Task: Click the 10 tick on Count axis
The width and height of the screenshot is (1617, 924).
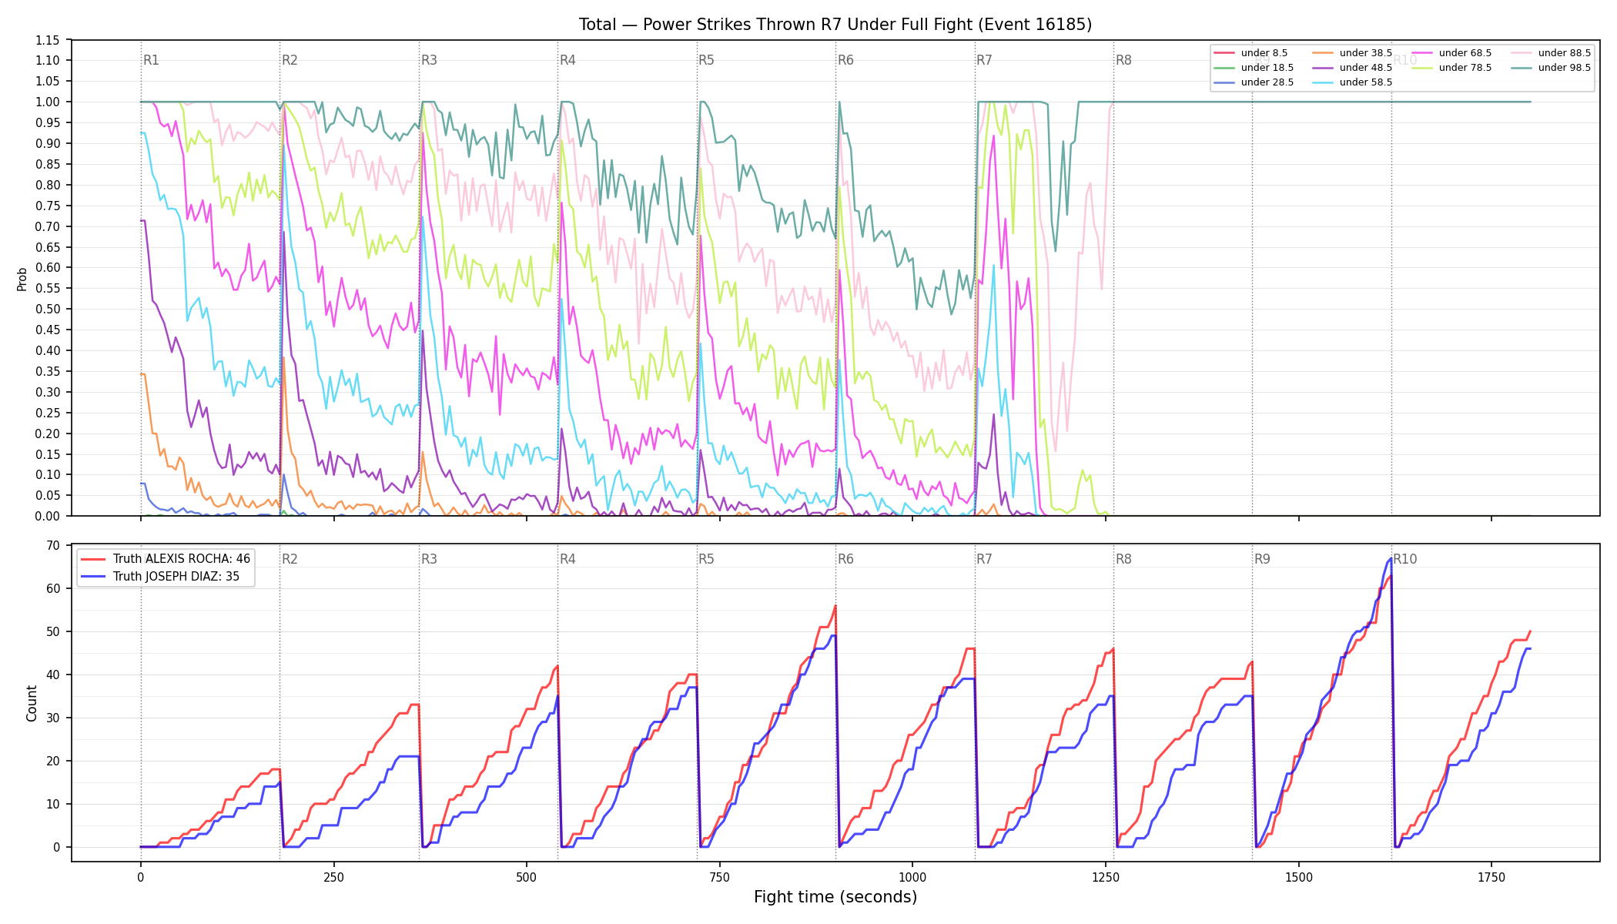Action: 53,804
